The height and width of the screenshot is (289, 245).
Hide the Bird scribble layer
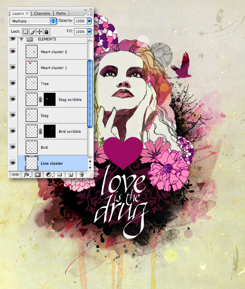(x=13, y=131)
